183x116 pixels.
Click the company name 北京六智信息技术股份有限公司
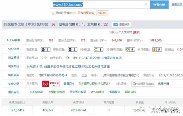[120, 75]
